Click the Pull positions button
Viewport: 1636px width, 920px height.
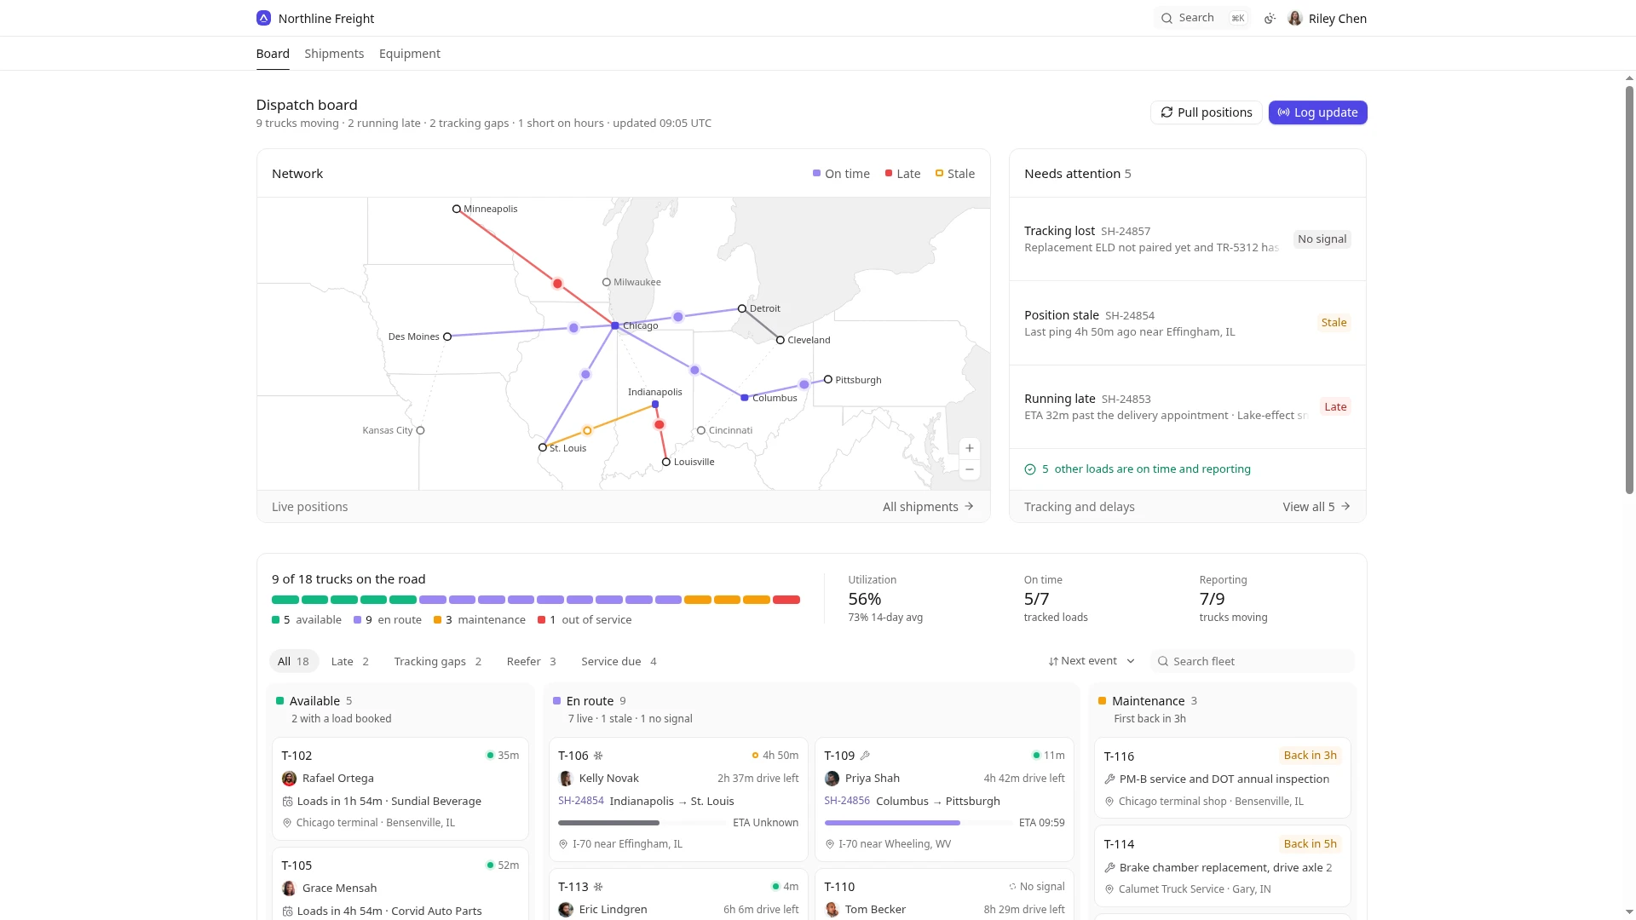coord(1207,112)
